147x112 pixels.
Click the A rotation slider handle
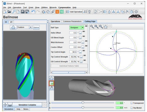(83, 103)
